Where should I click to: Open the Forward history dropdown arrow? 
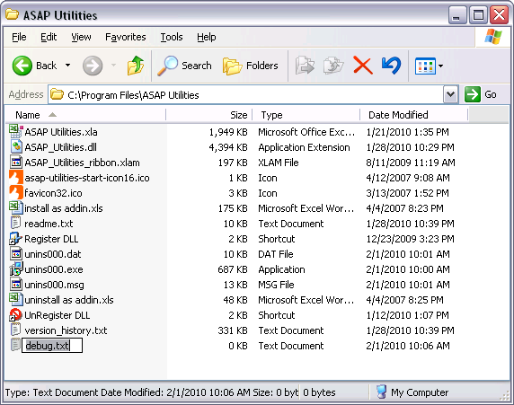click(113, 66)
